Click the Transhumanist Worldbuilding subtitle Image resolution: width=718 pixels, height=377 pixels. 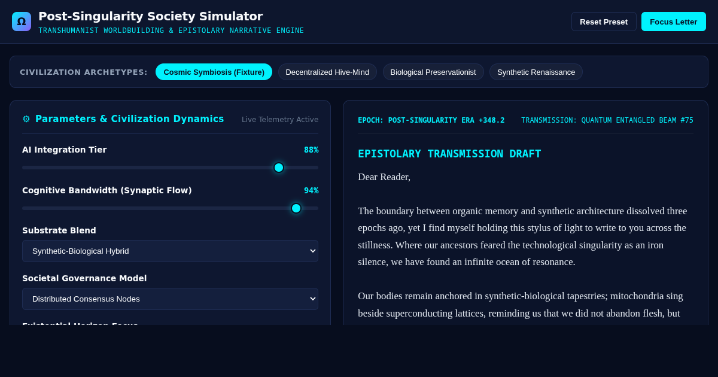pyautogui.click(x=171, y=31)
